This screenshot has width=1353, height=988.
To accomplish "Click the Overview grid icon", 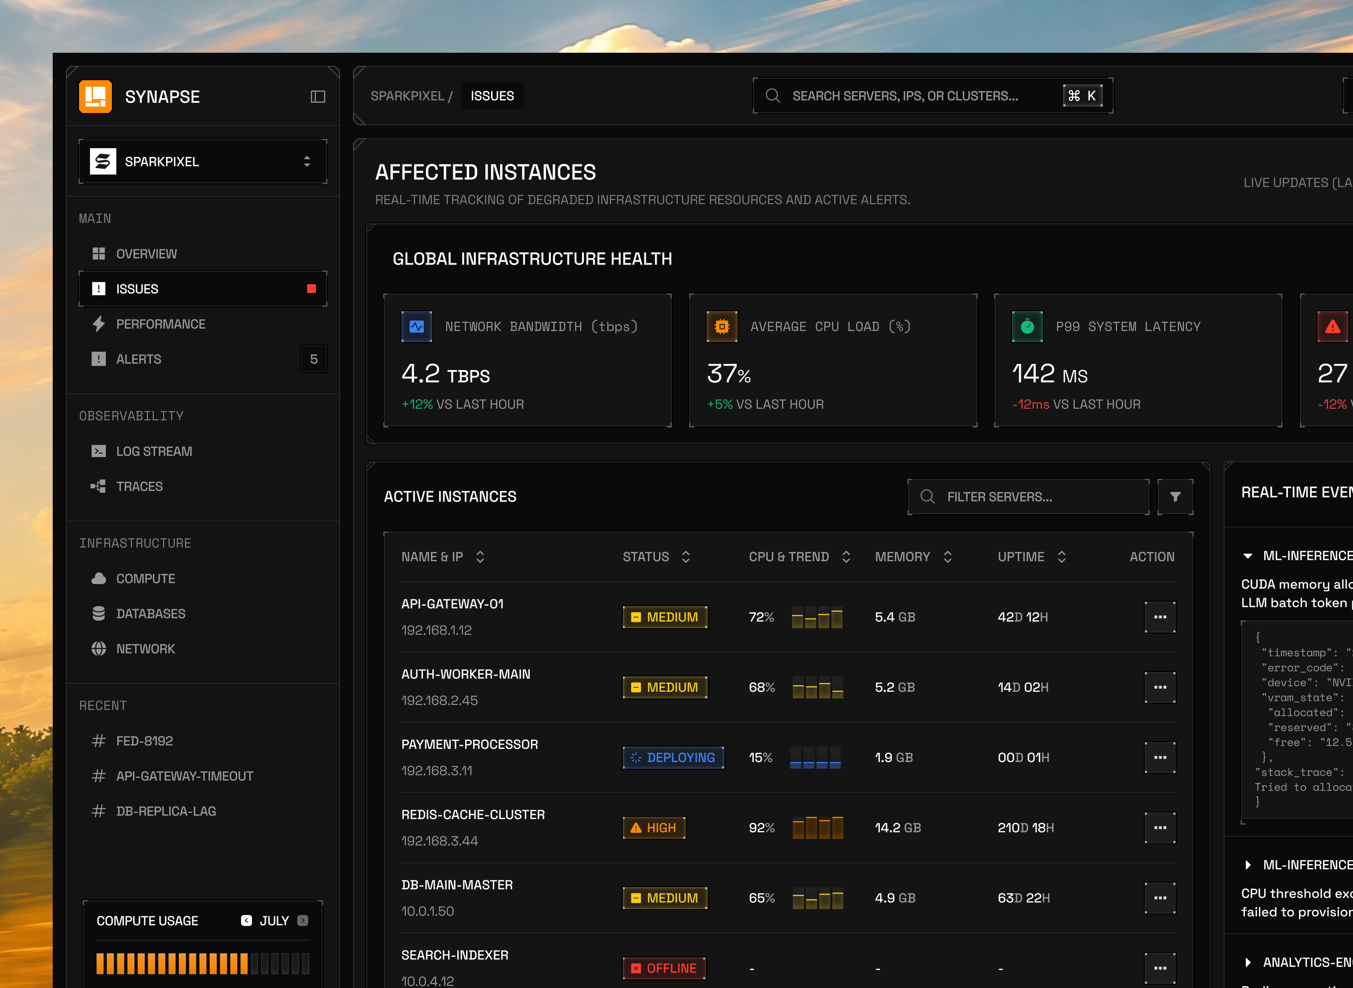I will [98, 254].
